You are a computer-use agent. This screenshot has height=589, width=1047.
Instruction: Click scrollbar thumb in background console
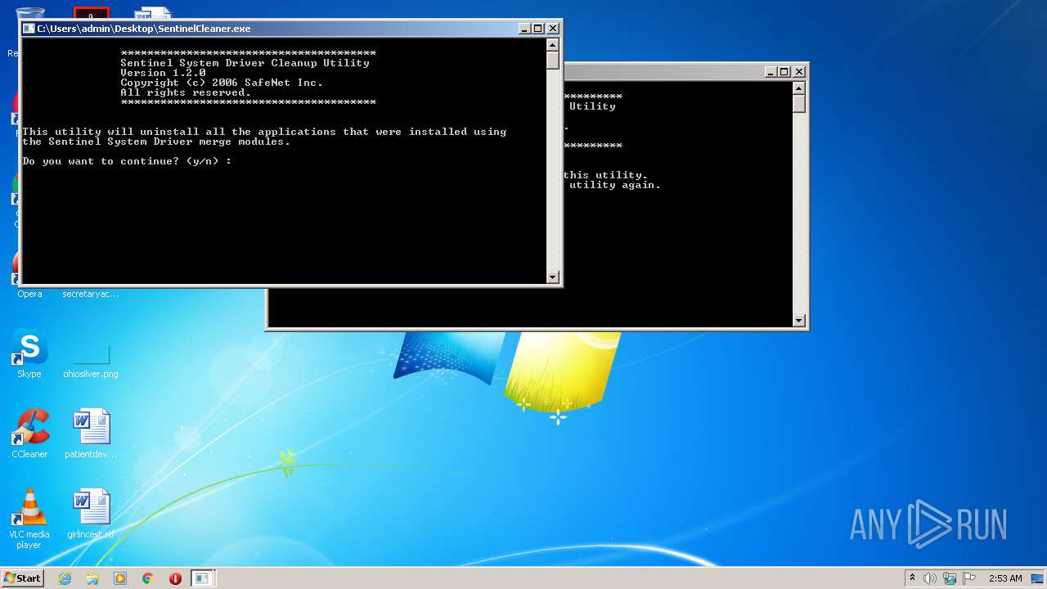point(799,104)
